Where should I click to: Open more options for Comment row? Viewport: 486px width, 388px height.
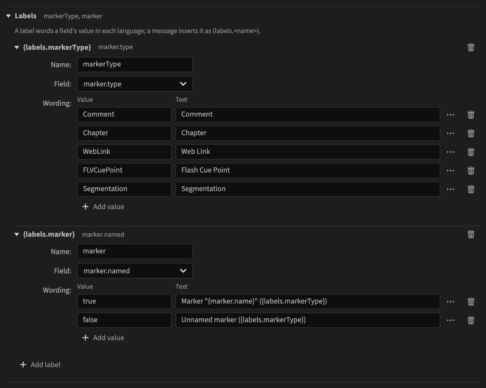(x=450, y=115)
